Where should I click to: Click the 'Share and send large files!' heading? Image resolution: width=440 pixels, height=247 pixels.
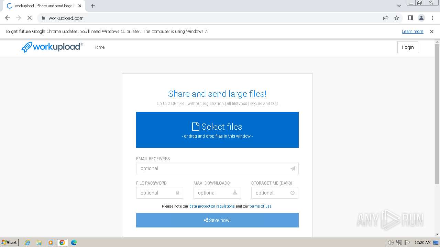pyautogui.click(x=217, y=94)
